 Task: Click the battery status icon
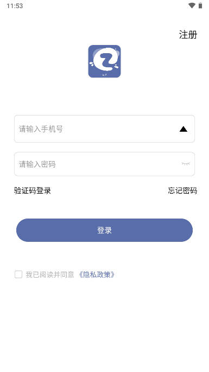(200, 5)
